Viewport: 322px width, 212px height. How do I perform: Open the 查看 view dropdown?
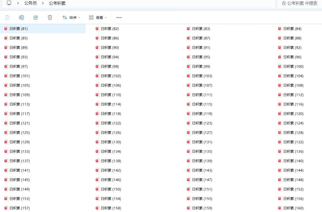tap(98, 18)
